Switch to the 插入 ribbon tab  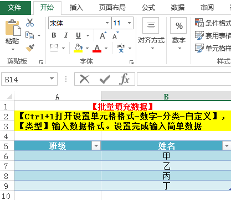click(x=76, y=8)
